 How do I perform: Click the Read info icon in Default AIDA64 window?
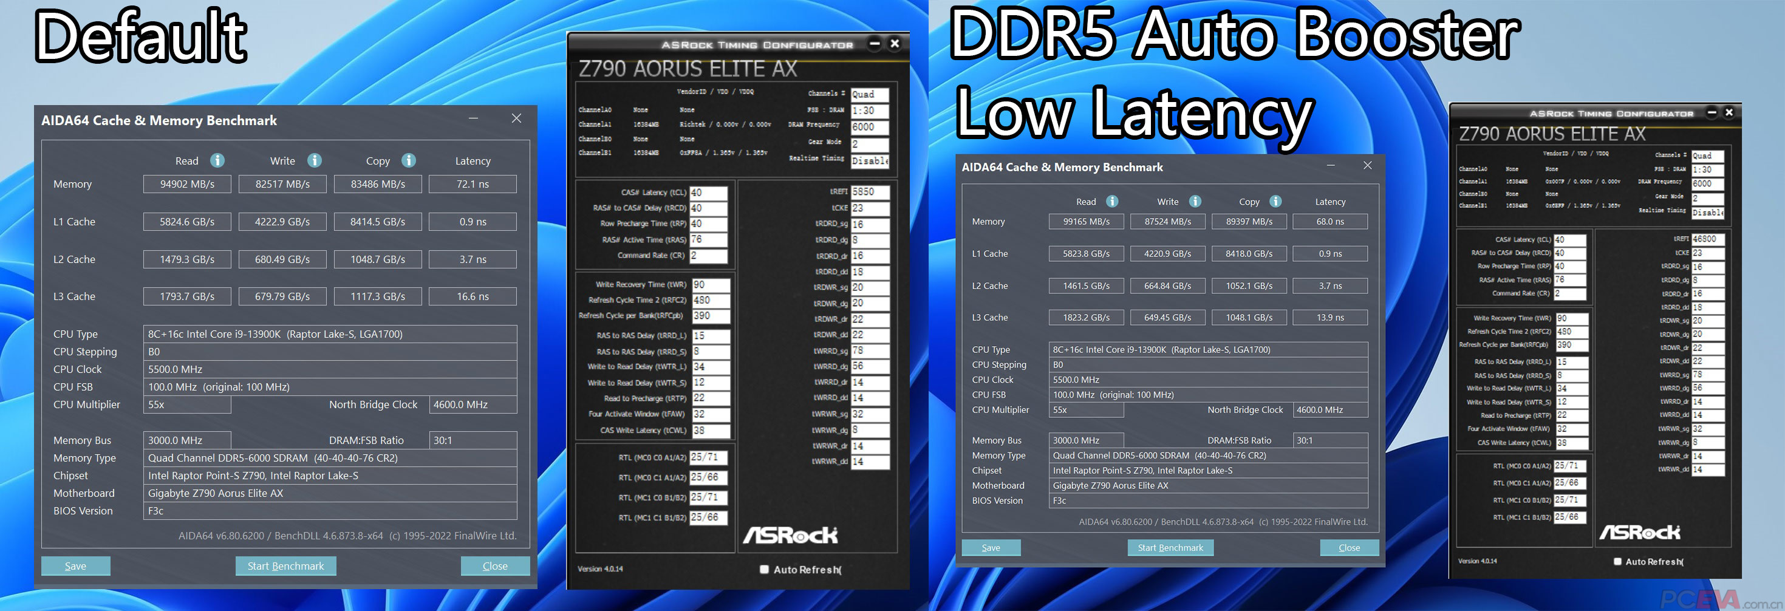point(217,161)
